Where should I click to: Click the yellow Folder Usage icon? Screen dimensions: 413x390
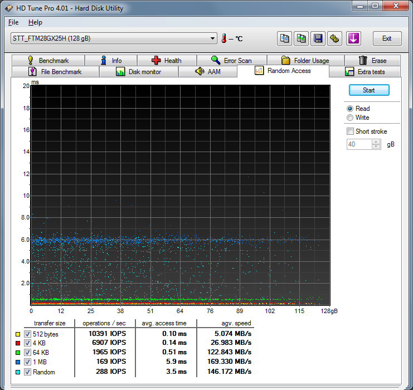click(x=285, y=60)
